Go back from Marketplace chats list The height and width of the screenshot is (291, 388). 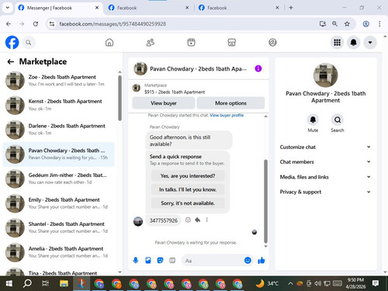pyautogui.click(x=11, y=61)
